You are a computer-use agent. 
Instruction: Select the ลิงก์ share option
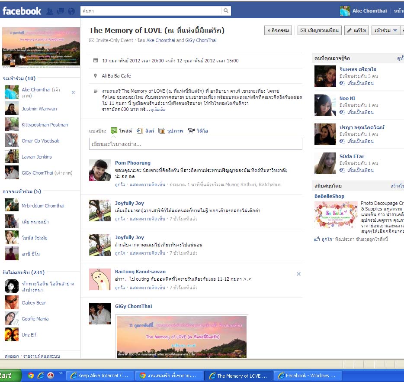(x=145, y=131)
